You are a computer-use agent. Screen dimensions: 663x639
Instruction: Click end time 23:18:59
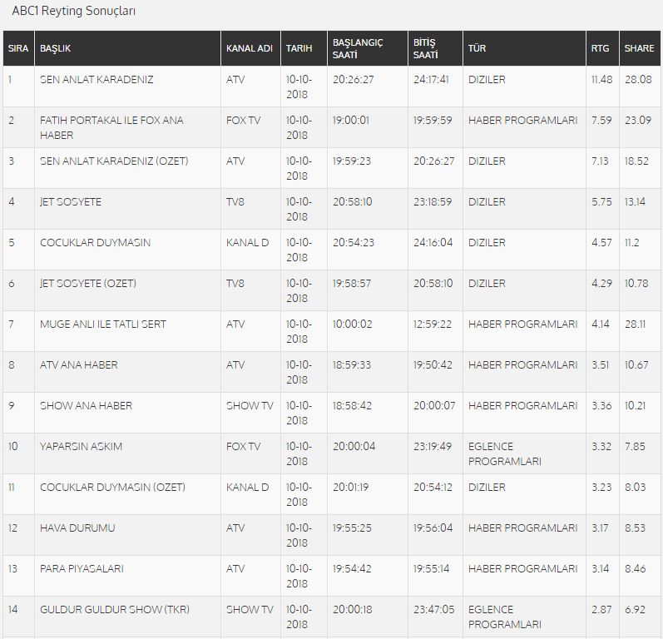(432, 201)
